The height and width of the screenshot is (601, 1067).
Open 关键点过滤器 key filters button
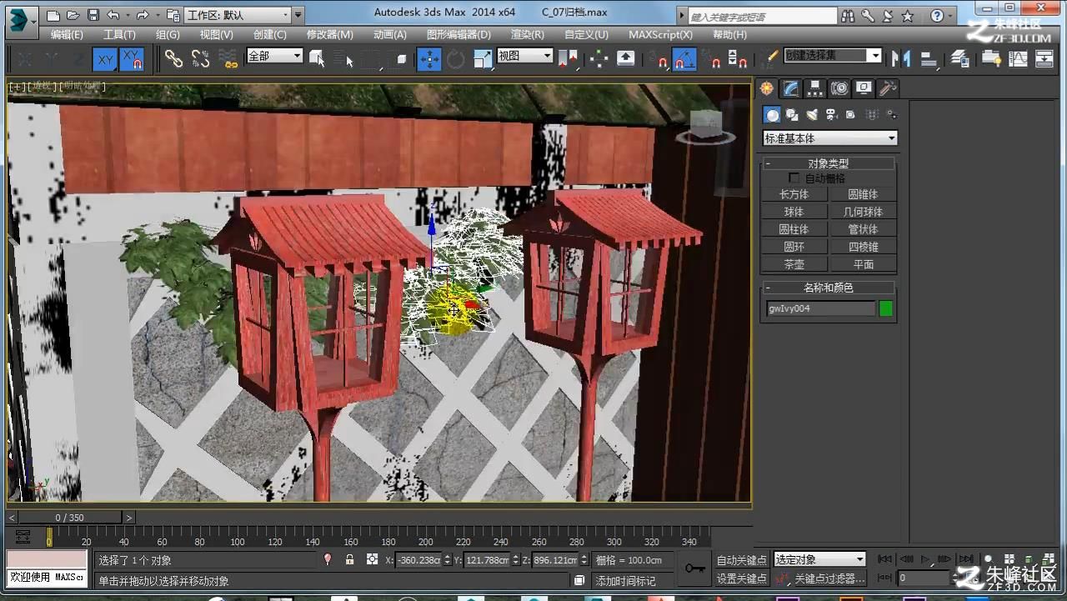click(x=829, y=578)
